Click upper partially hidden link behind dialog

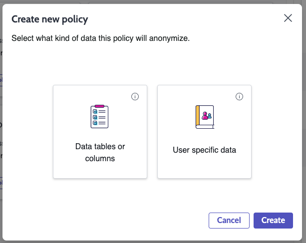tap(1, 80)
